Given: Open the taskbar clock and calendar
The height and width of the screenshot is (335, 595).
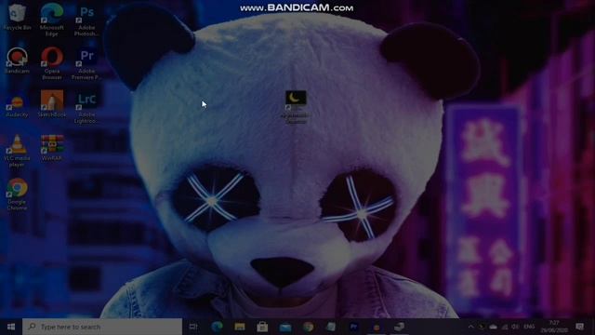Looking at the screenshot, I should click(554, 327).
